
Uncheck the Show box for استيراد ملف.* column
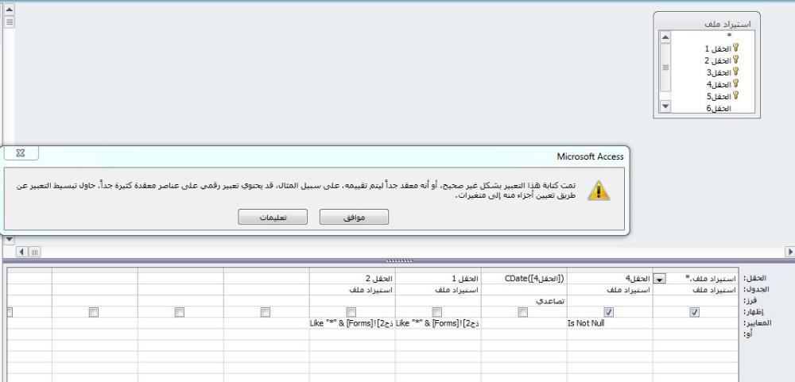coord(695,313)
